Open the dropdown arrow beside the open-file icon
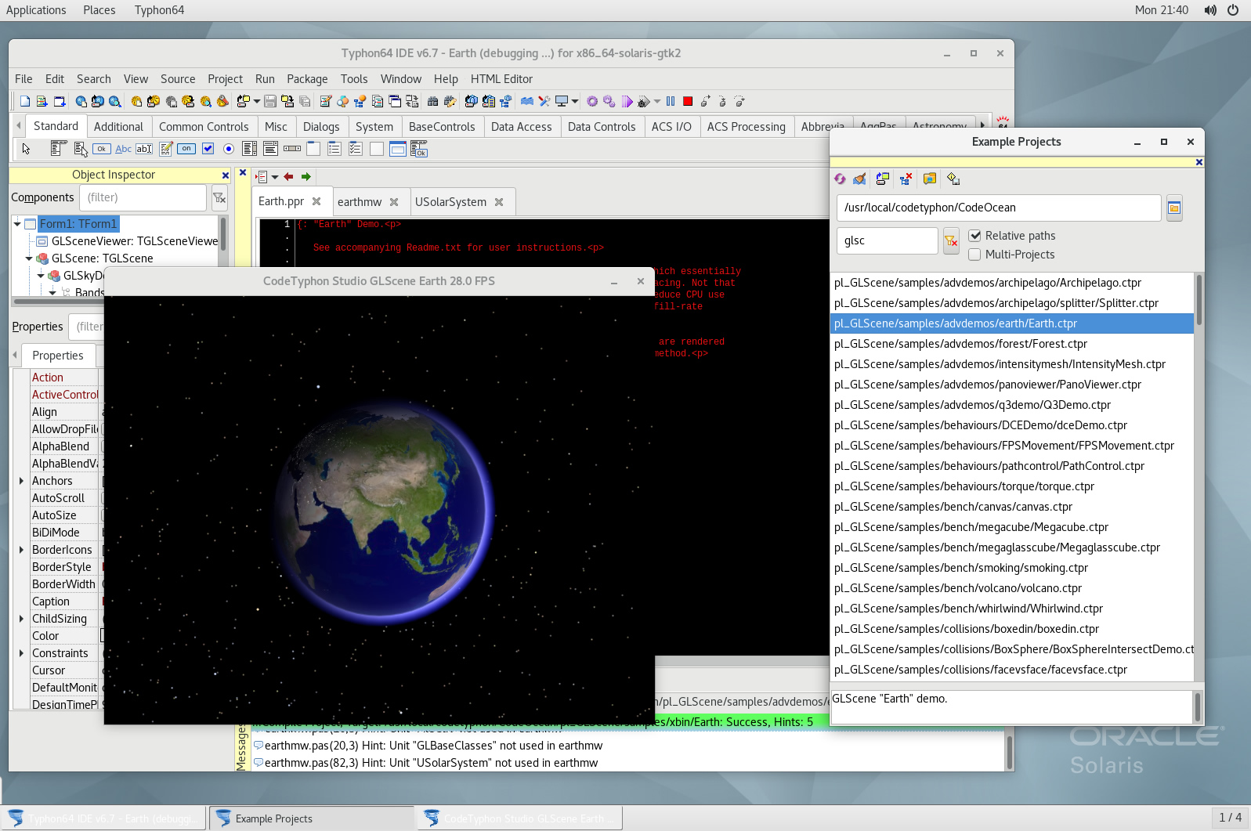 coord(256,101)
